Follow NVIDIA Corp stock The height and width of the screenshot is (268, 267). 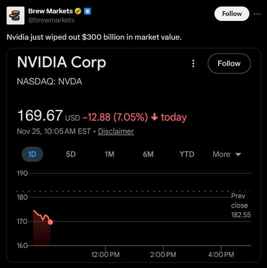tap(229, 63)
